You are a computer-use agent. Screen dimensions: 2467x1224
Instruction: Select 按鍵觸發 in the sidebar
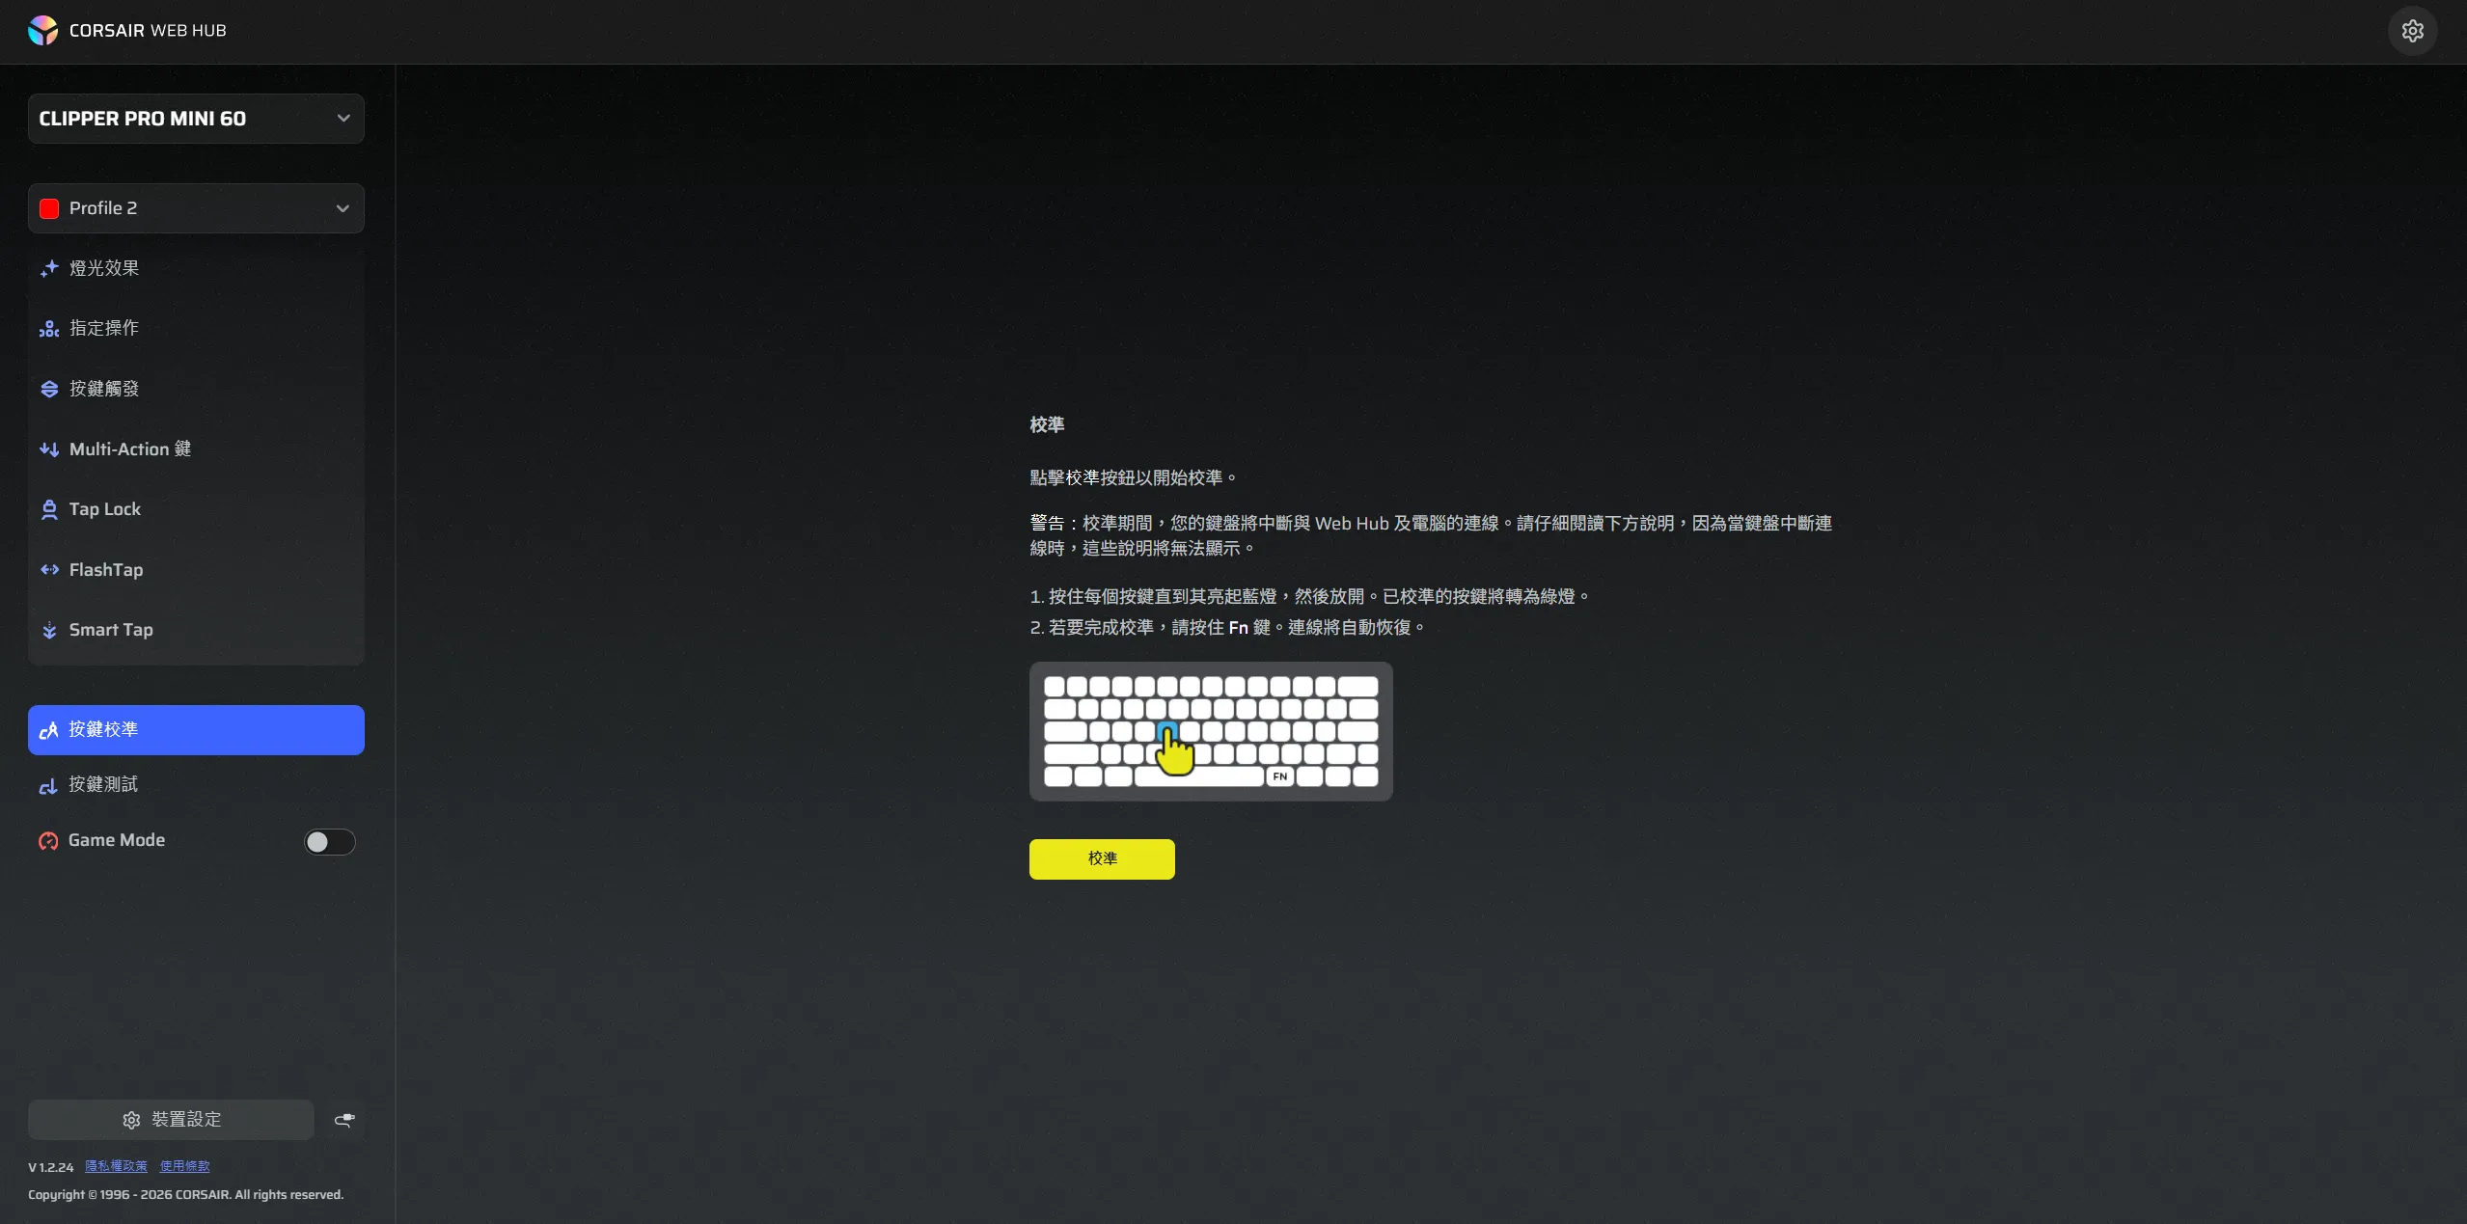(x=196, y=389)
